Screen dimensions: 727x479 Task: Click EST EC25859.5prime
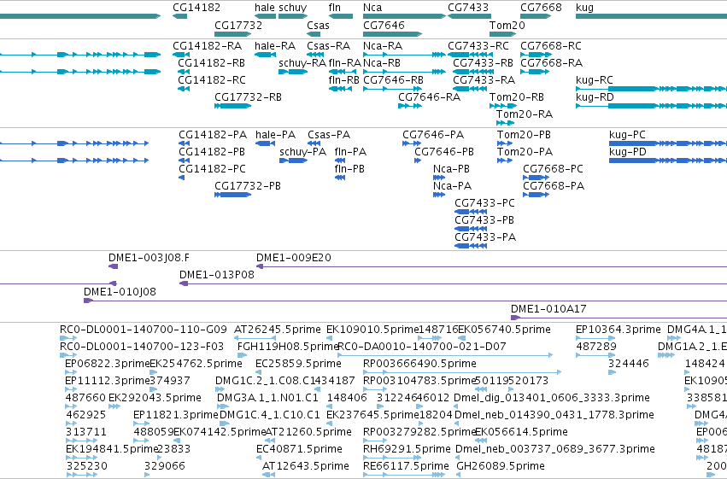298,364
